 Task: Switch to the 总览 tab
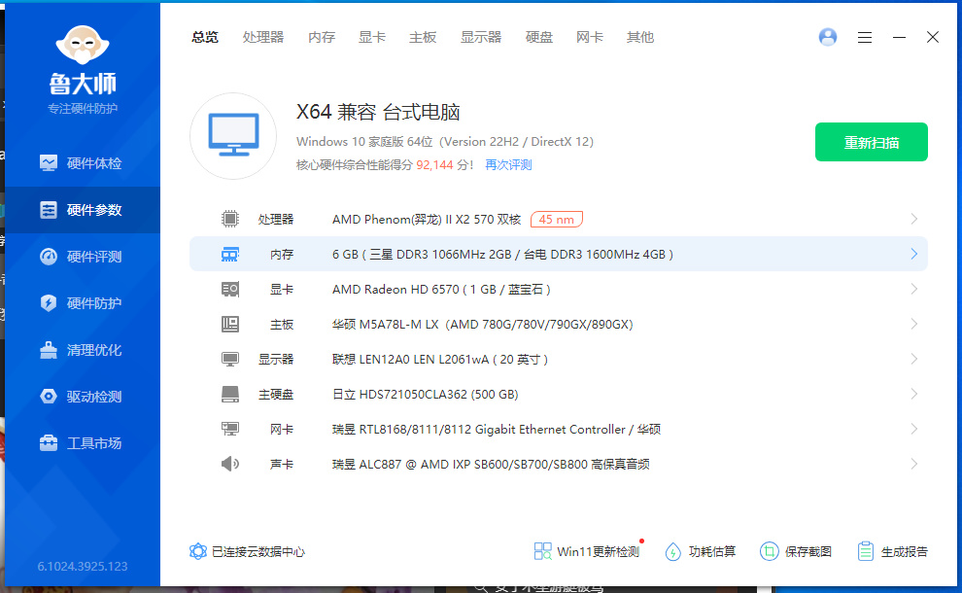(205, 38)
